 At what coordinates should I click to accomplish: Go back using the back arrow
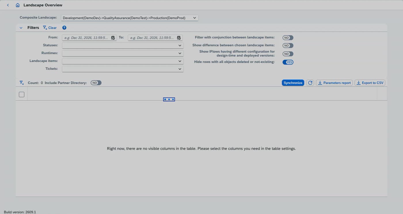coord(8,5)
